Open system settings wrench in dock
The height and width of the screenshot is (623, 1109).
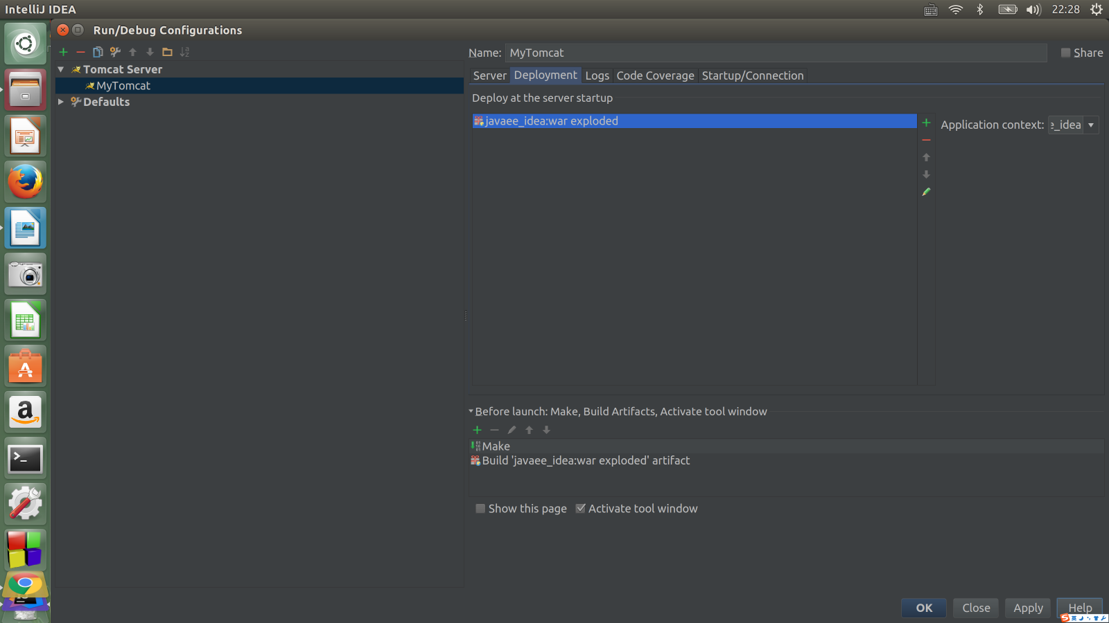(26, 504)
